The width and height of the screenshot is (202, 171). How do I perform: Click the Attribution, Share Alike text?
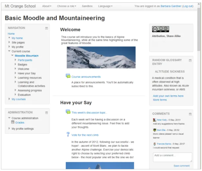coord(166,36)
